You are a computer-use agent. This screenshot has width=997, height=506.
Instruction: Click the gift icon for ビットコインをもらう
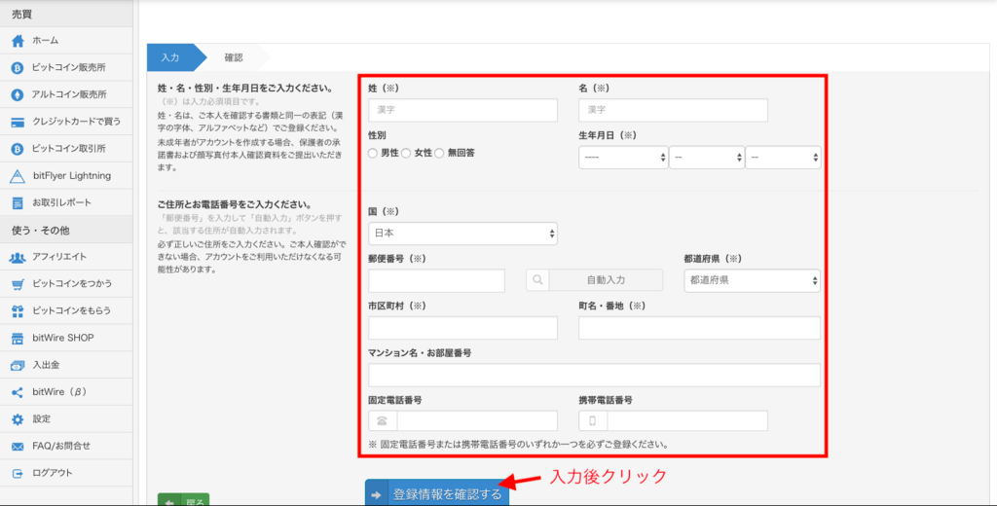tap(18, 311)
